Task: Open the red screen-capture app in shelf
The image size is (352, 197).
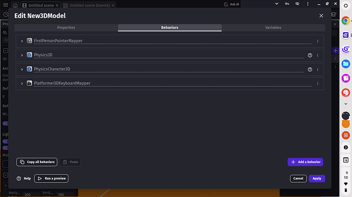Action: (x=346, y=135)
